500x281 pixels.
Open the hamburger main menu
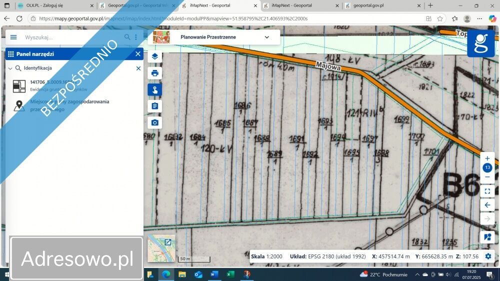(13, 37)
